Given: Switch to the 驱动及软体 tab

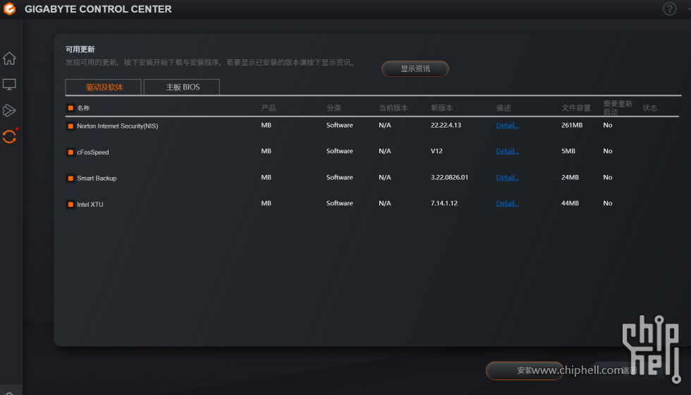Looking at the screenshot, I should click(x=103, y=87).
